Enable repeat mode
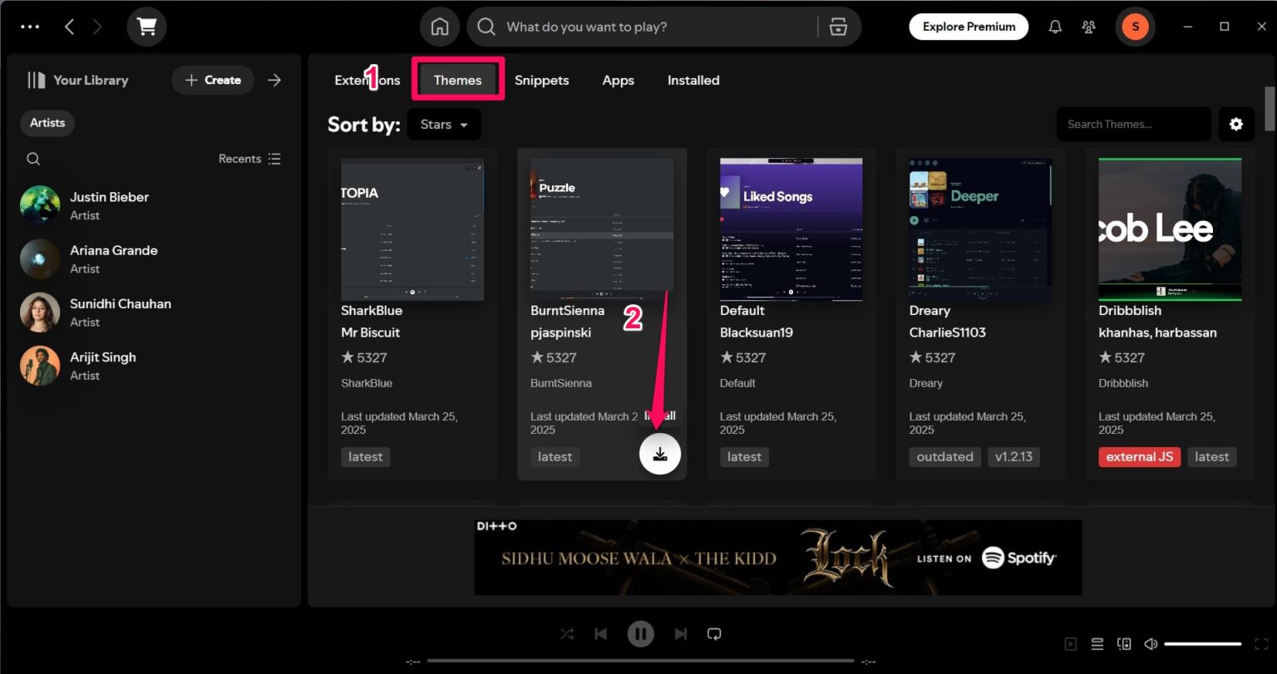 (714, 633)
